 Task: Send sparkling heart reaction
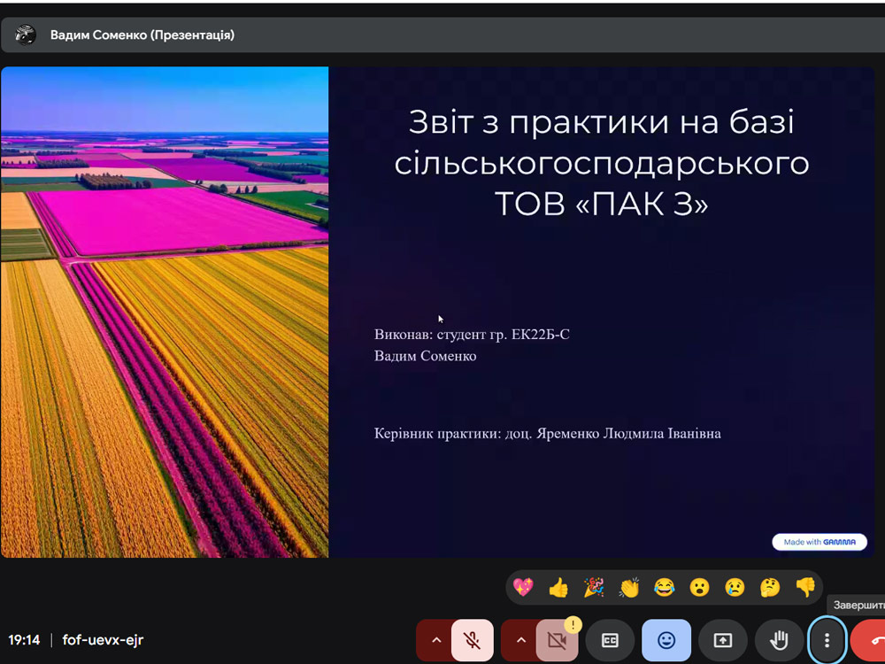(x=523, y=587)
